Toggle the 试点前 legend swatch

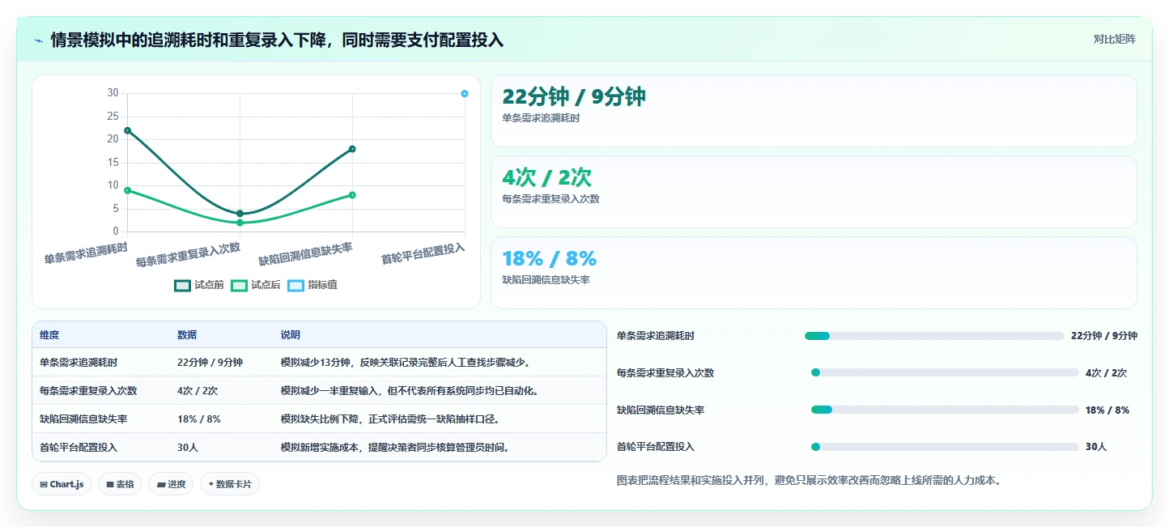click(183, 285)
